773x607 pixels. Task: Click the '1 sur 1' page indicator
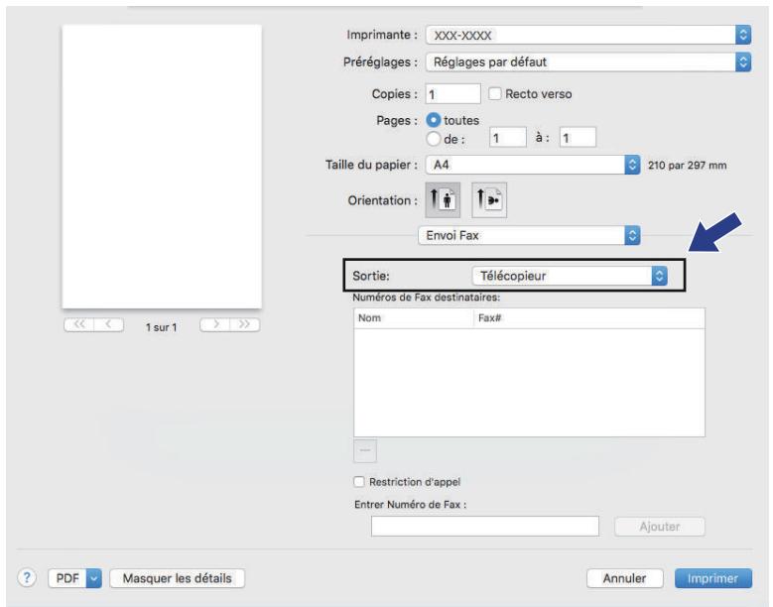coord(161,327)
